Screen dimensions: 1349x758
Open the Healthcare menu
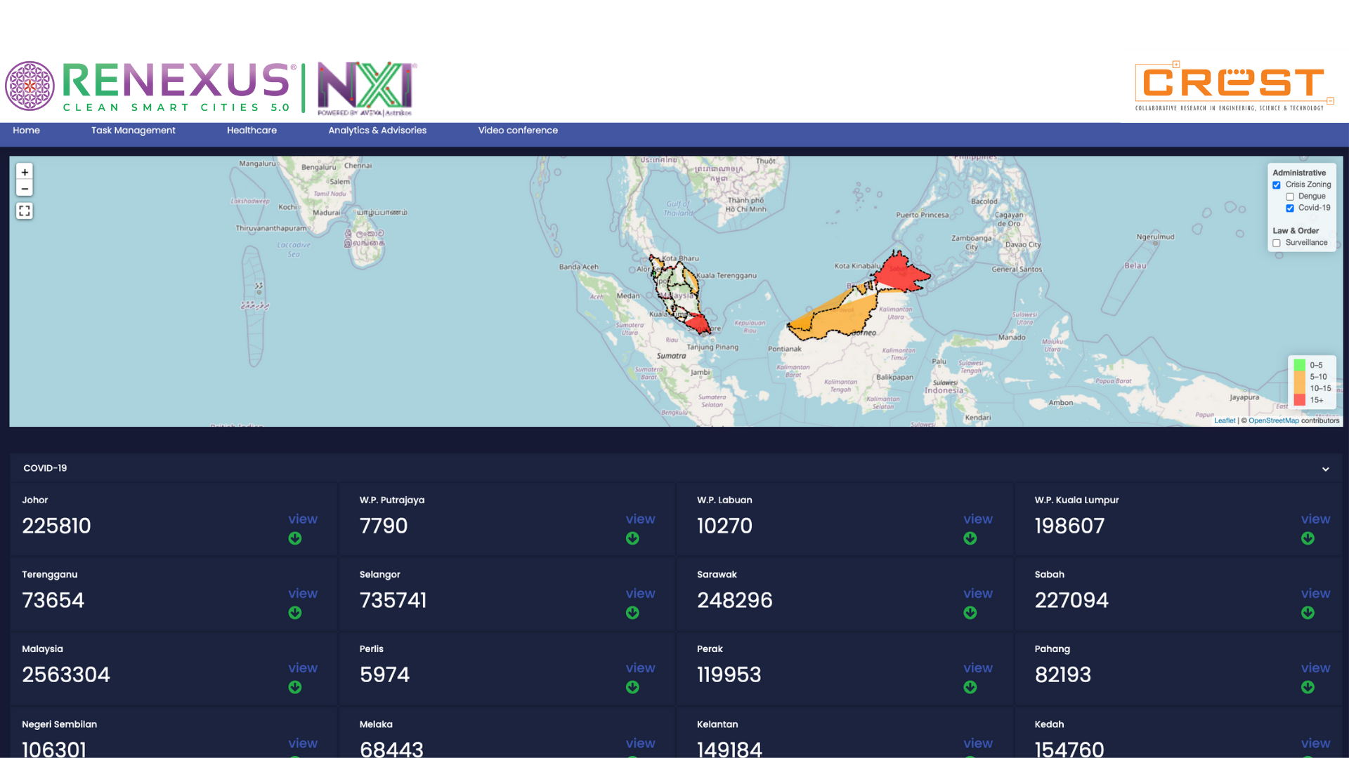coord(252,131)
